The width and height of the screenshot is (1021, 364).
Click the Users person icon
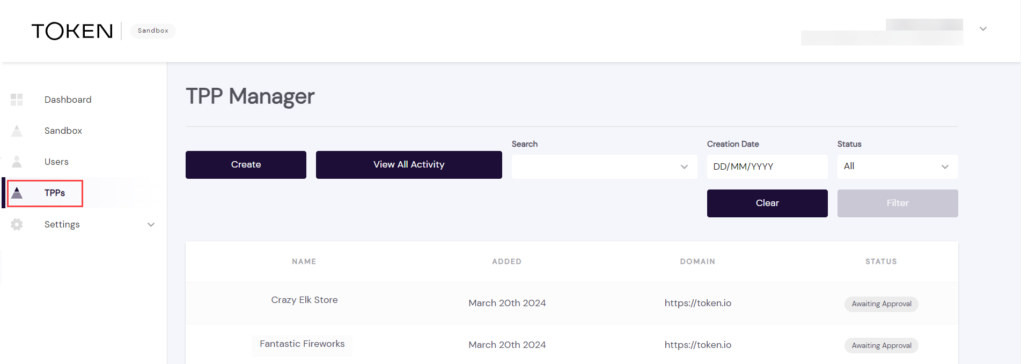coord(17,162)
